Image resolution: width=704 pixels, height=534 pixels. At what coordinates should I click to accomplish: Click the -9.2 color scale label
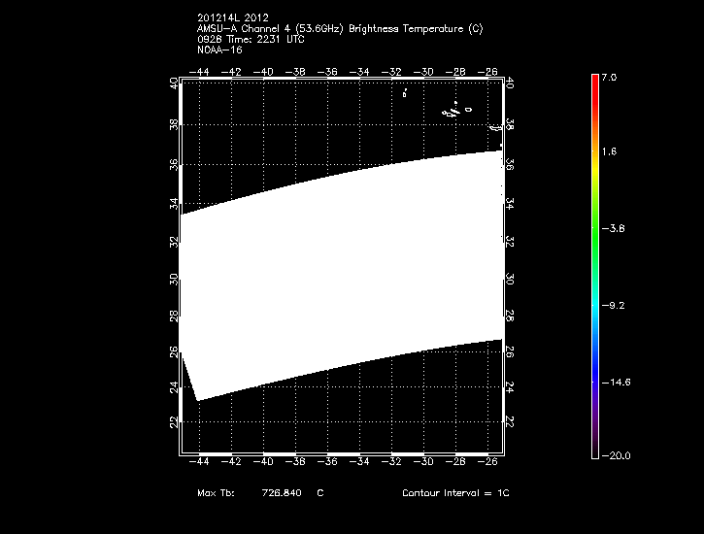tap(614, 305)
